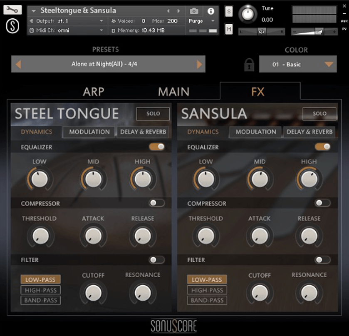349x336 pixels.
Task: Click Steel Tongue EQ LOW knob
Action: 40,179
